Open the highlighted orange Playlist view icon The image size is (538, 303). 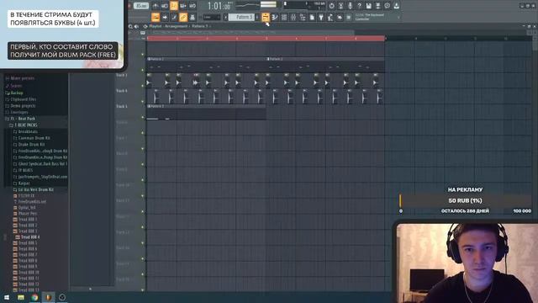tap(266, 17)
